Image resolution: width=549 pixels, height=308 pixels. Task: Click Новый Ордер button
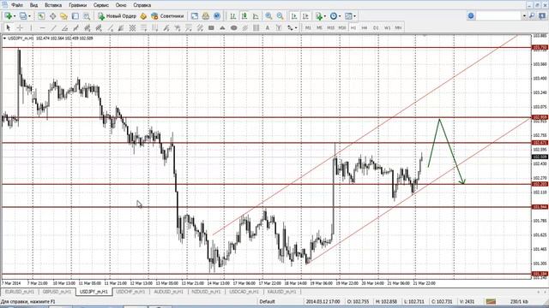pyautogui.click(x=117, y=16)
